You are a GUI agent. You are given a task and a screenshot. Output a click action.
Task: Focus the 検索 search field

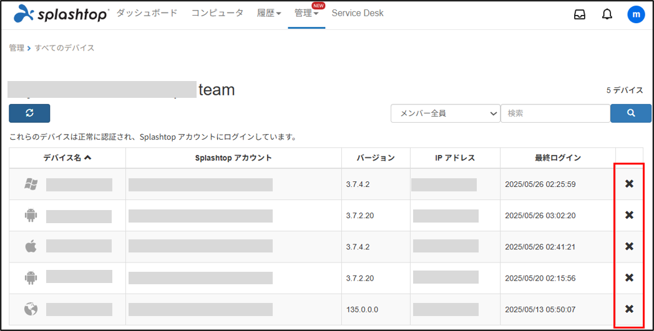[x=555, y=113]
